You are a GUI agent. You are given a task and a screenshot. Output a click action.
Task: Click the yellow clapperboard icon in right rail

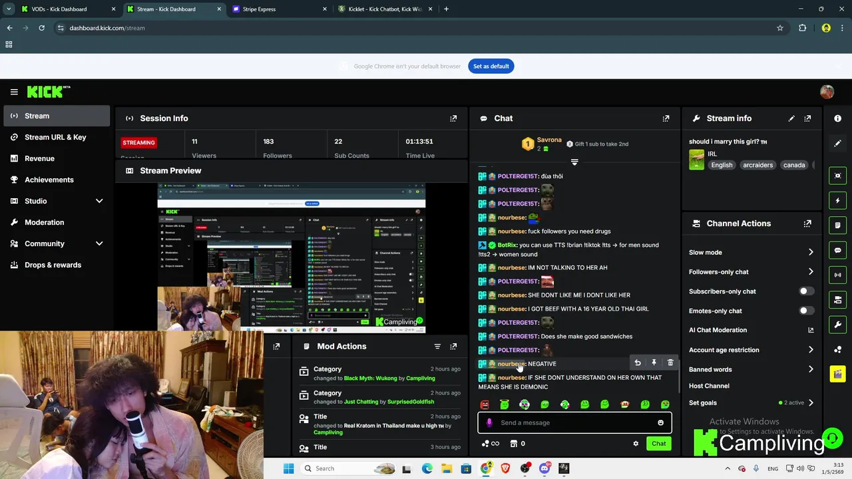click(837, 374)
